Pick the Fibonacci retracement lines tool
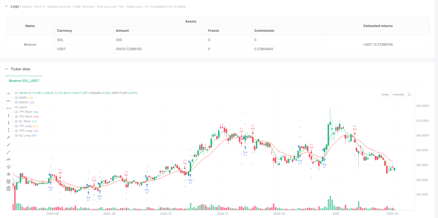 pyautogui.click(x=9, y=182)
